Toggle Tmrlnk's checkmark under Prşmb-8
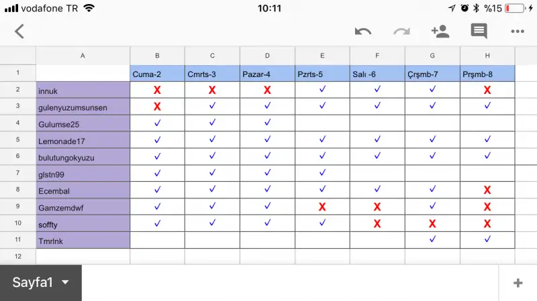 pyautogui.click(x=487, y=239)
